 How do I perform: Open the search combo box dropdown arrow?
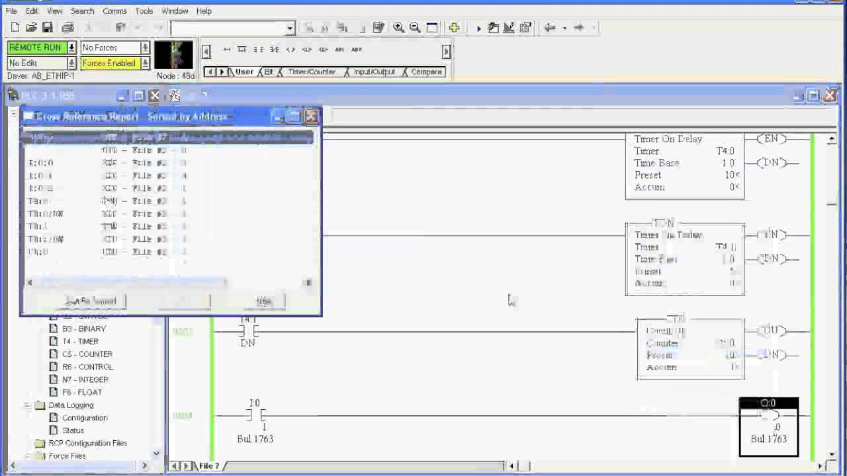click(290, 28)
